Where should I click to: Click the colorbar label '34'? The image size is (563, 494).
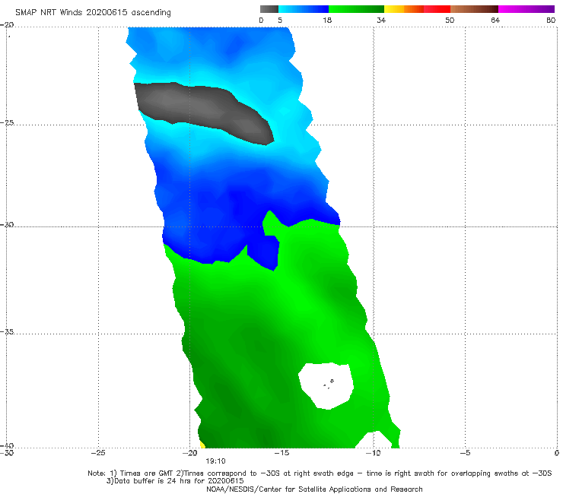pos(381,20)
